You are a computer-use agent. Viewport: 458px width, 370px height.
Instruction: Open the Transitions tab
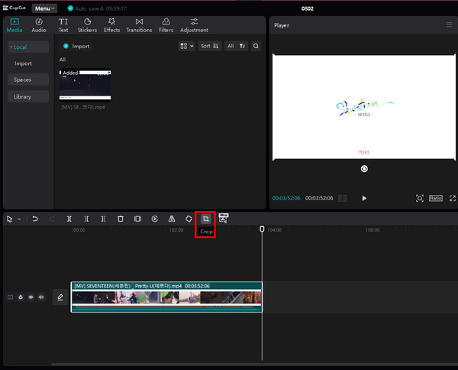(x=139, y=25)
